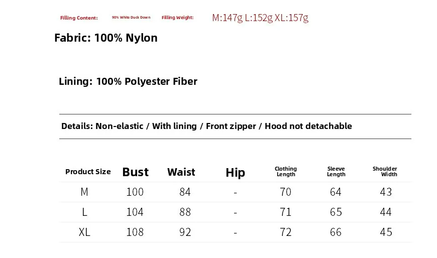Click the Waist column header
Viewport: 437px width, 258px height.
(181, 172)
